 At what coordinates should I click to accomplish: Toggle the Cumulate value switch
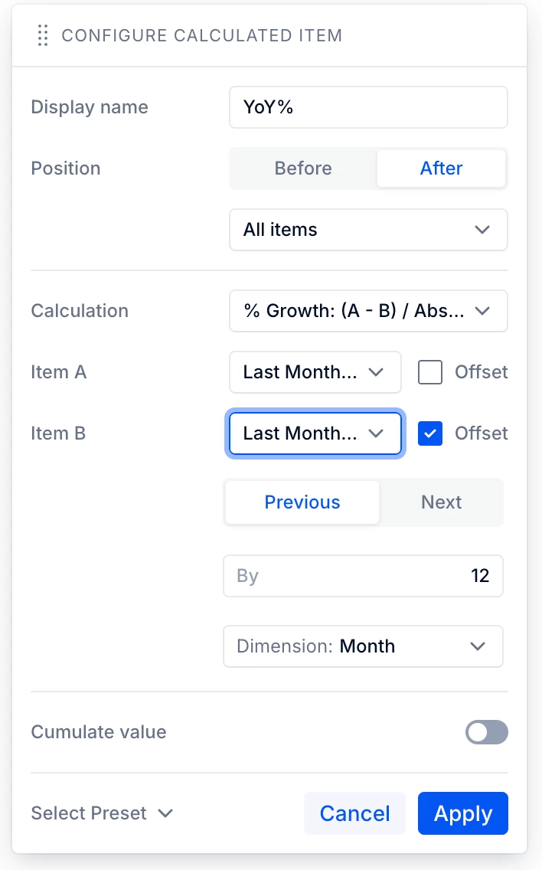click(487, 732)
